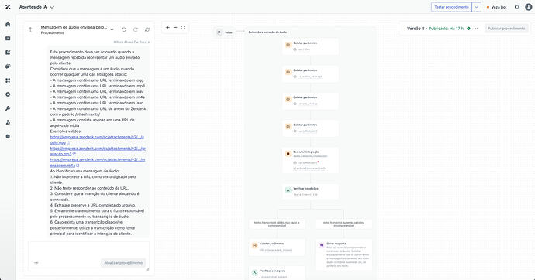
Task: Open the Testar procedimento split arrow
Action: (477, 7)
